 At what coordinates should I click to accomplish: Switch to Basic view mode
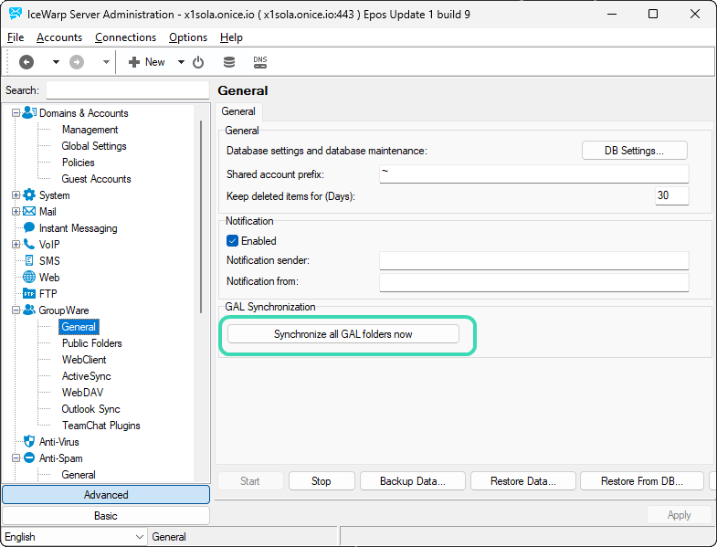click(106, 516)
